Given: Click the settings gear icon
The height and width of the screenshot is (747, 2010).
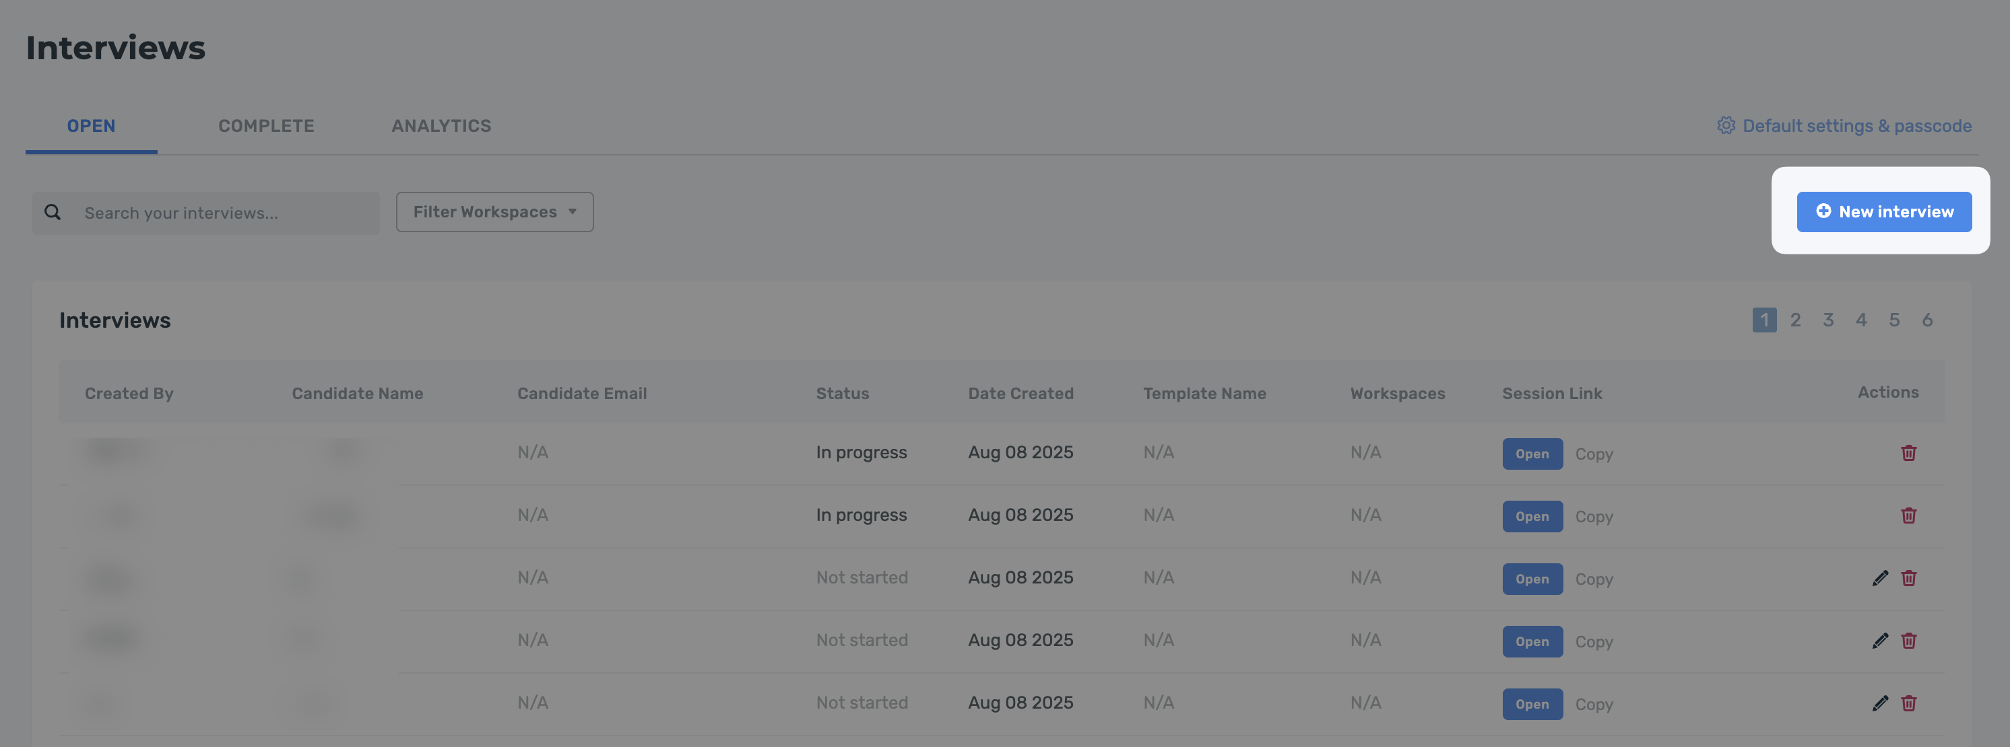Looking at the screenshot, I should [x=1725, y=126].
